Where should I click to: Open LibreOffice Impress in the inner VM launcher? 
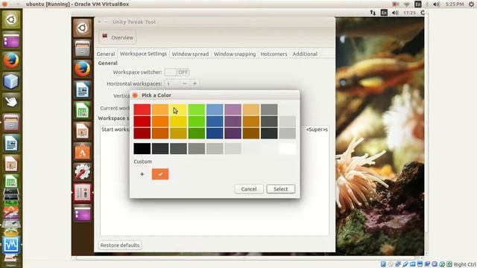82,131
